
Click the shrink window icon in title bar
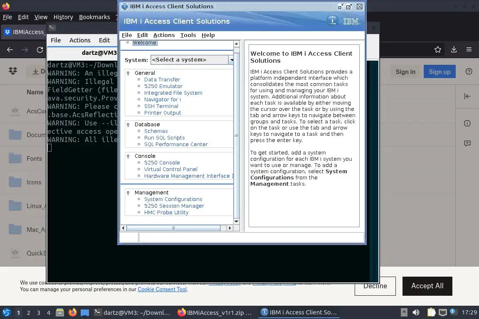tap(341, 6)
